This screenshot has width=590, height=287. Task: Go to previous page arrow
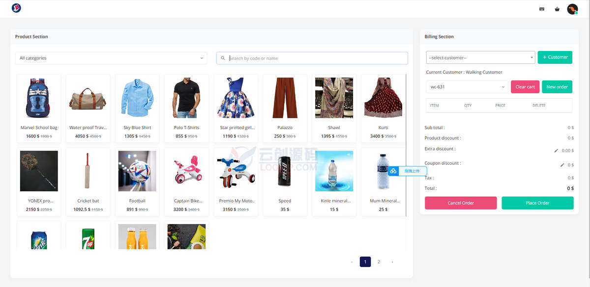click(x=352, y=262)
